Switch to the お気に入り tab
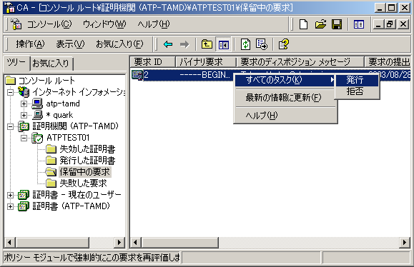The width and height of the screenshot is (414, 267). point(51,64)
